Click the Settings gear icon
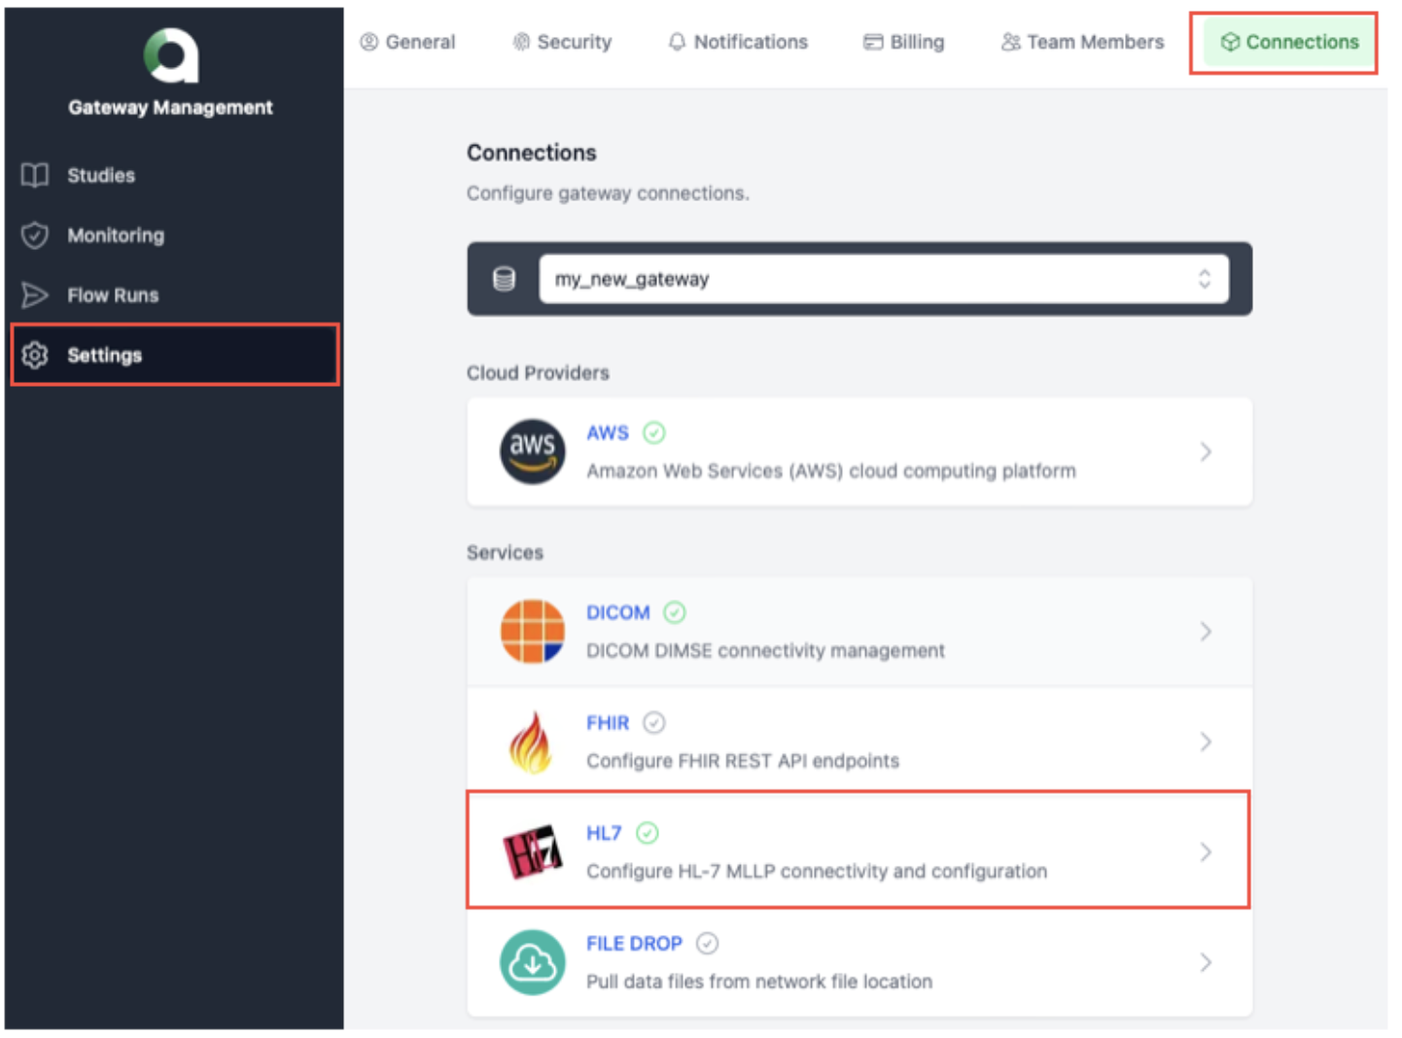 point(35,355)
